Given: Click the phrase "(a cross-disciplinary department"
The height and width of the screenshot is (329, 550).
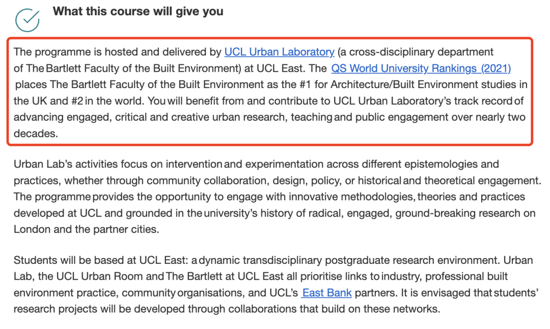Looking at the screenshot, I should (x=416, y=52).
